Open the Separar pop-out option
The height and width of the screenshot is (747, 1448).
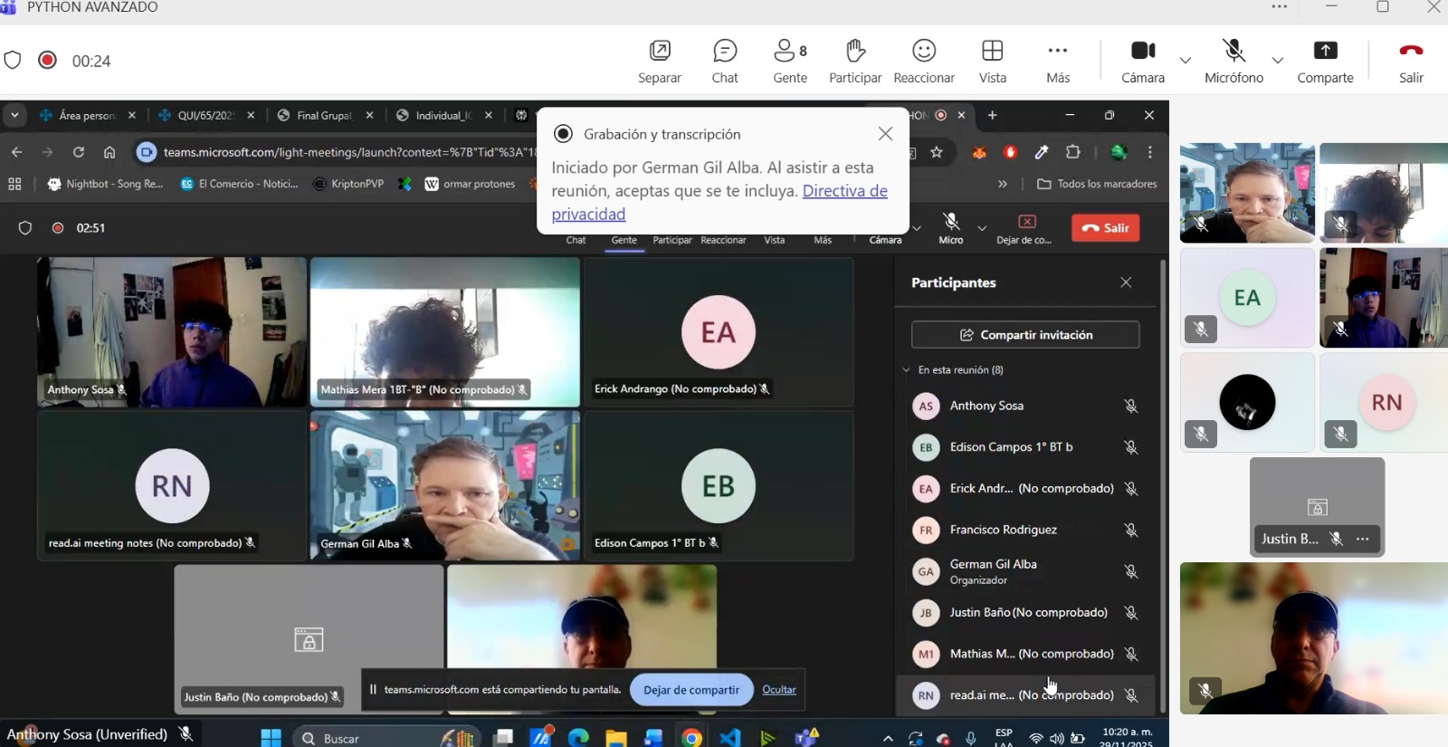tap(660, 62)
